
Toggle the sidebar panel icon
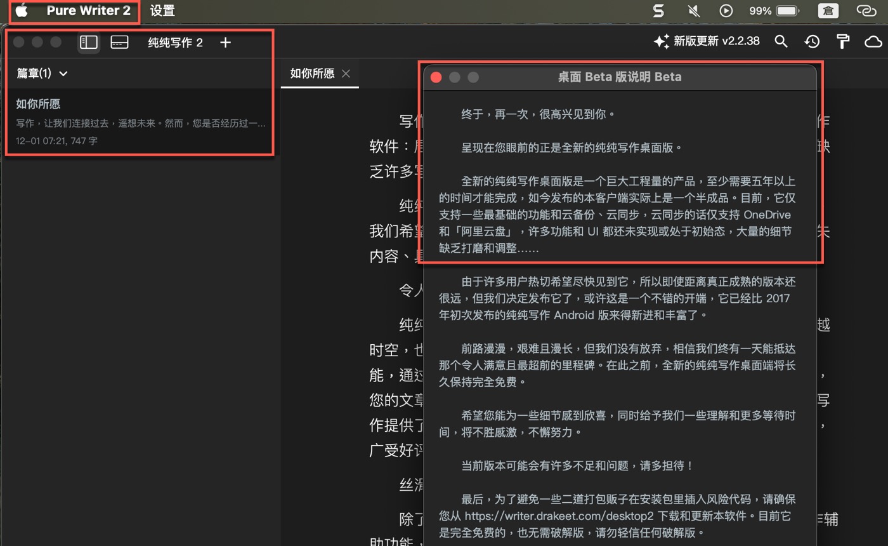88,42
